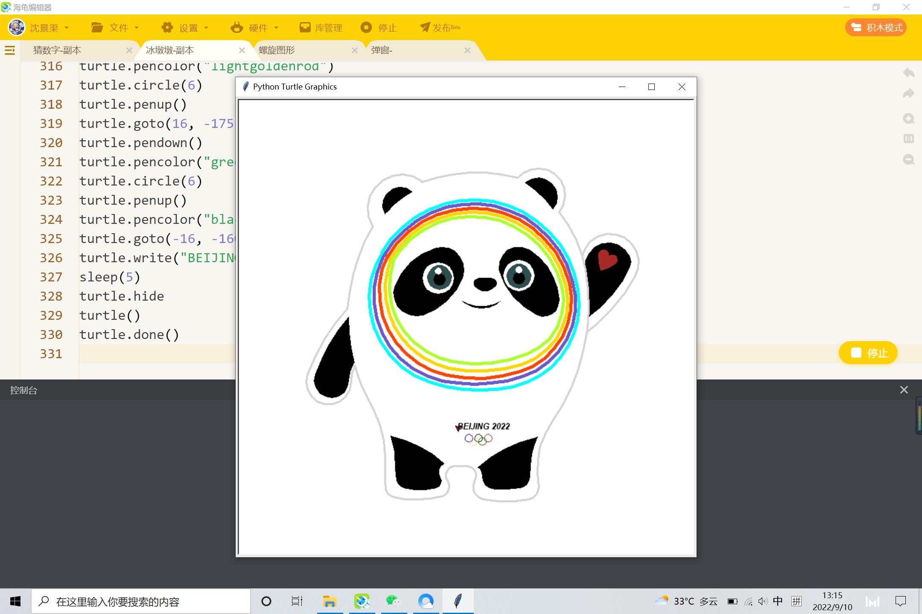Image resolution: width=922 pixels, height=614 pixels.
Task: Switch to 积木模式 block mode
Action: click(876, 28)
